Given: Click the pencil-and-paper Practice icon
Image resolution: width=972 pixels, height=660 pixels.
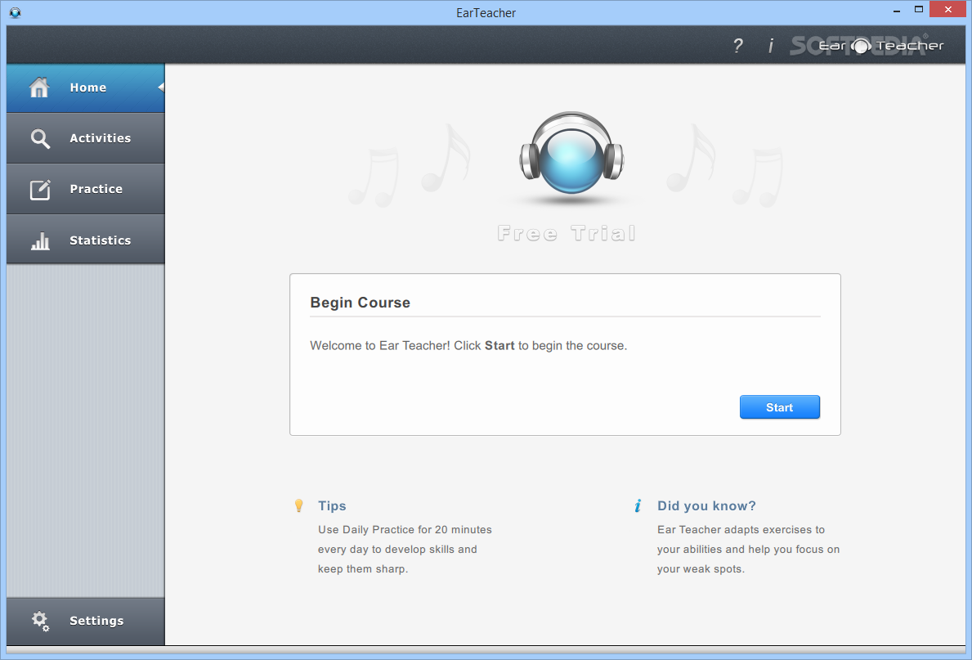Looking at the screenshot, I should (40, 189).
